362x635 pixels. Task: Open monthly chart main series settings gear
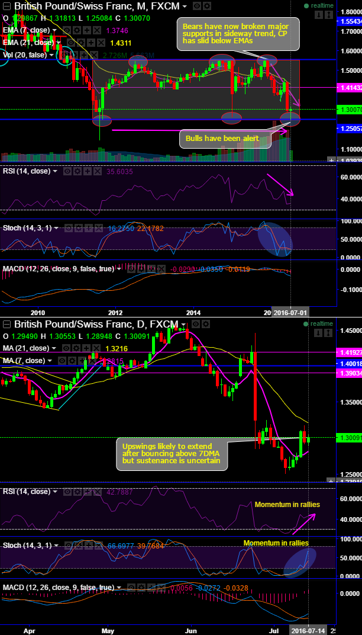click(x=206, y=6)
